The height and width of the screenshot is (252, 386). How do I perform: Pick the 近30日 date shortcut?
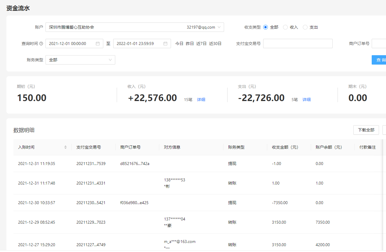click(215, 44)
